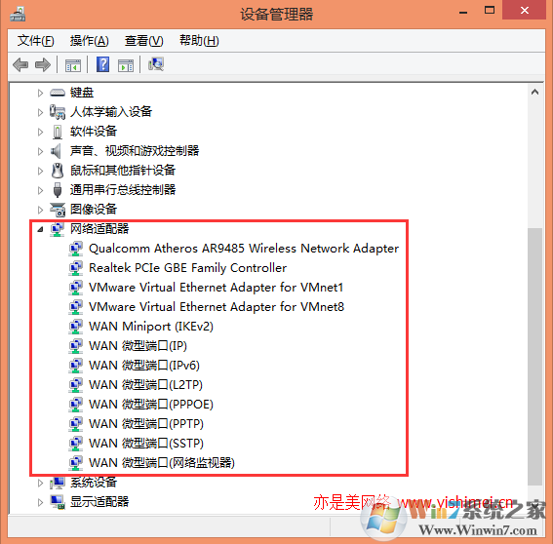Image resolution: width=553 pixels, height=544 pixels.
Task: Collapse the 网络适配器 category
Action: [40, 229]
